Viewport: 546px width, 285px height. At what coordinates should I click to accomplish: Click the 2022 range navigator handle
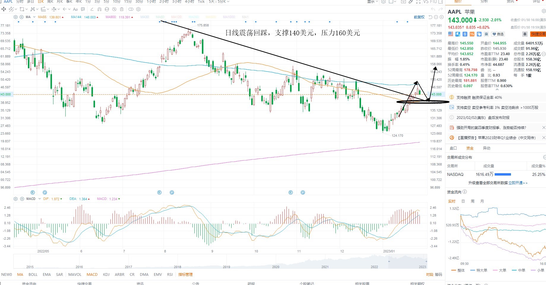389,261
